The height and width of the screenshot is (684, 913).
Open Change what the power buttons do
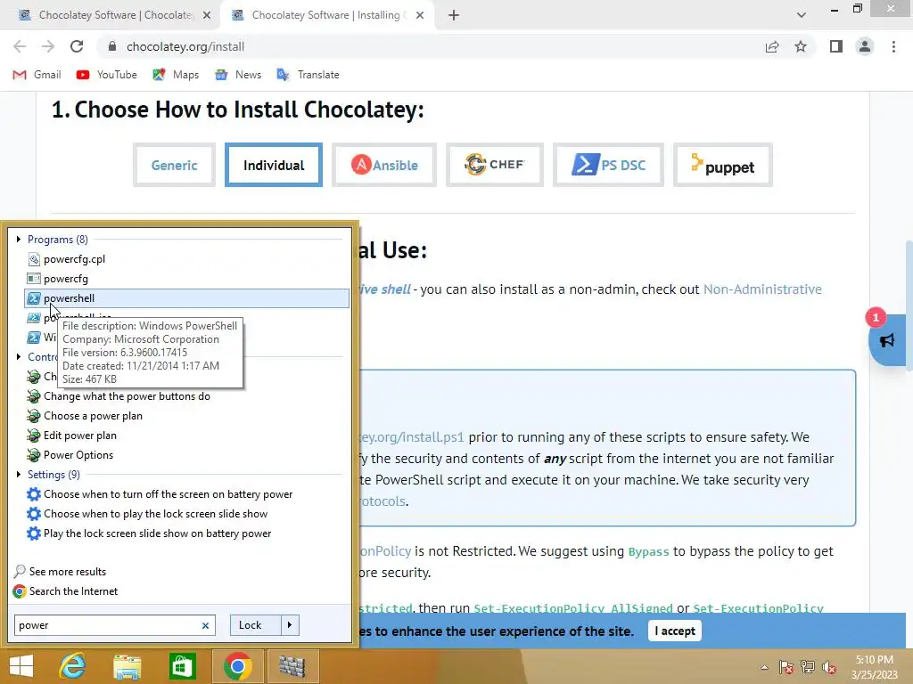point(127,396)
